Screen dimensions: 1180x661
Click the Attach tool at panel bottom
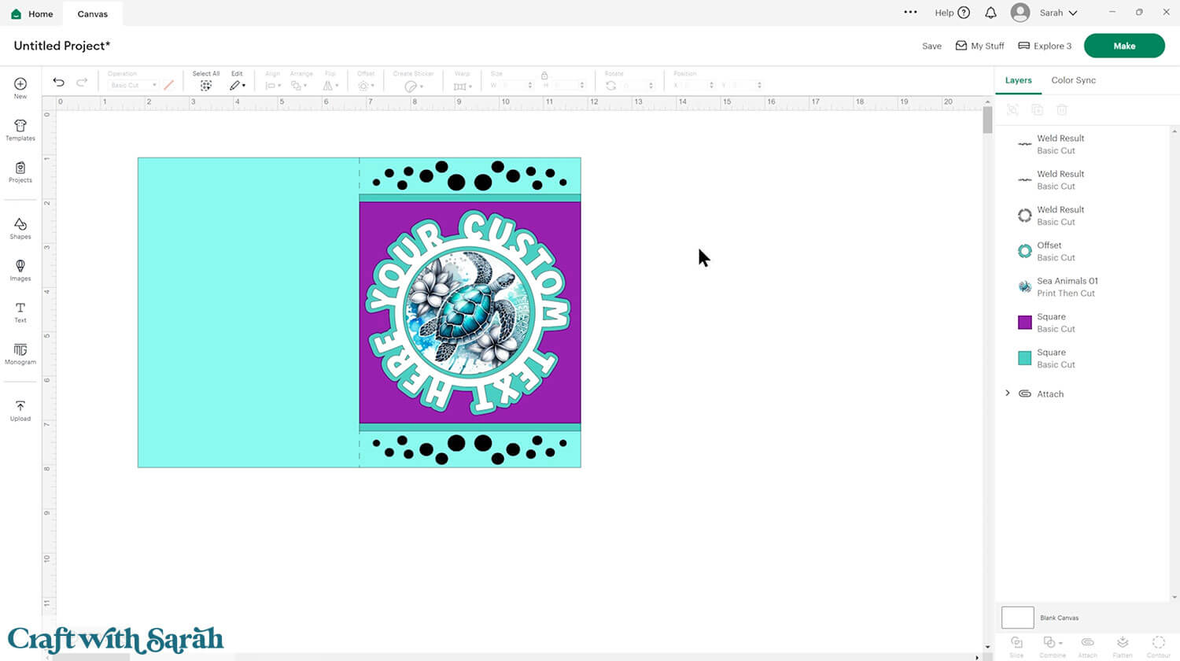pyautogui.click(x=1087, y=647)
